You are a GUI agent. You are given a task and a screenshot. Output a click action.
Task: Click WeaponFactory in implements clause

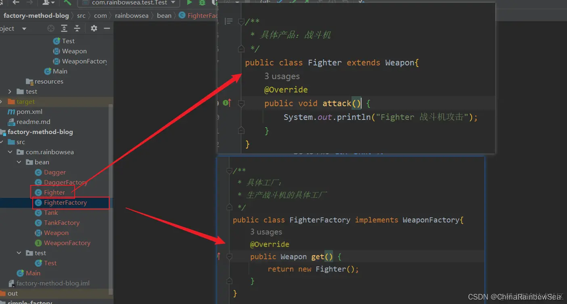click(431, 220)
